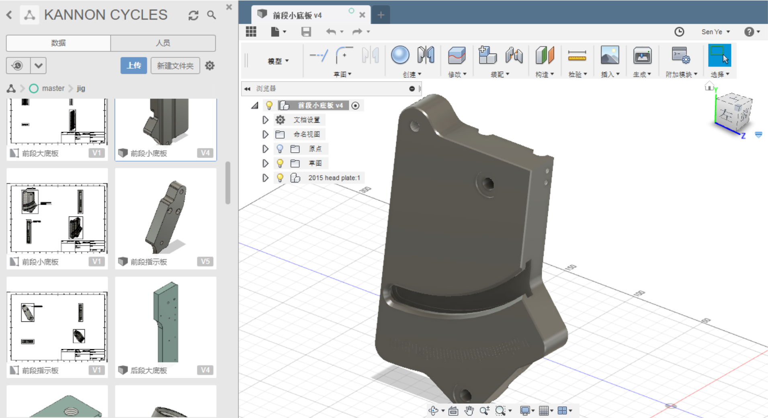Hide the 2015 head plate:1 component

(x=280, y=178)
